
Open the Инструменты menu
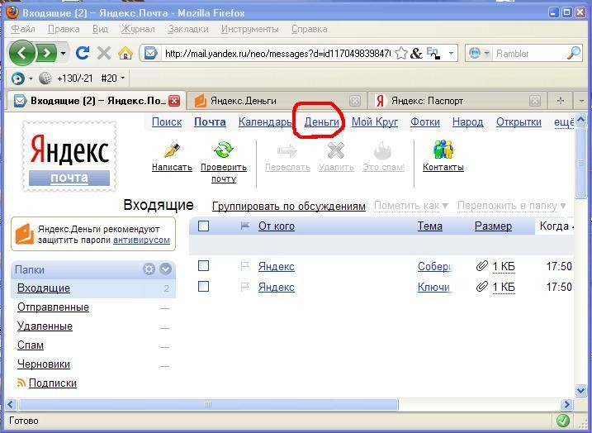click(250, 29)
